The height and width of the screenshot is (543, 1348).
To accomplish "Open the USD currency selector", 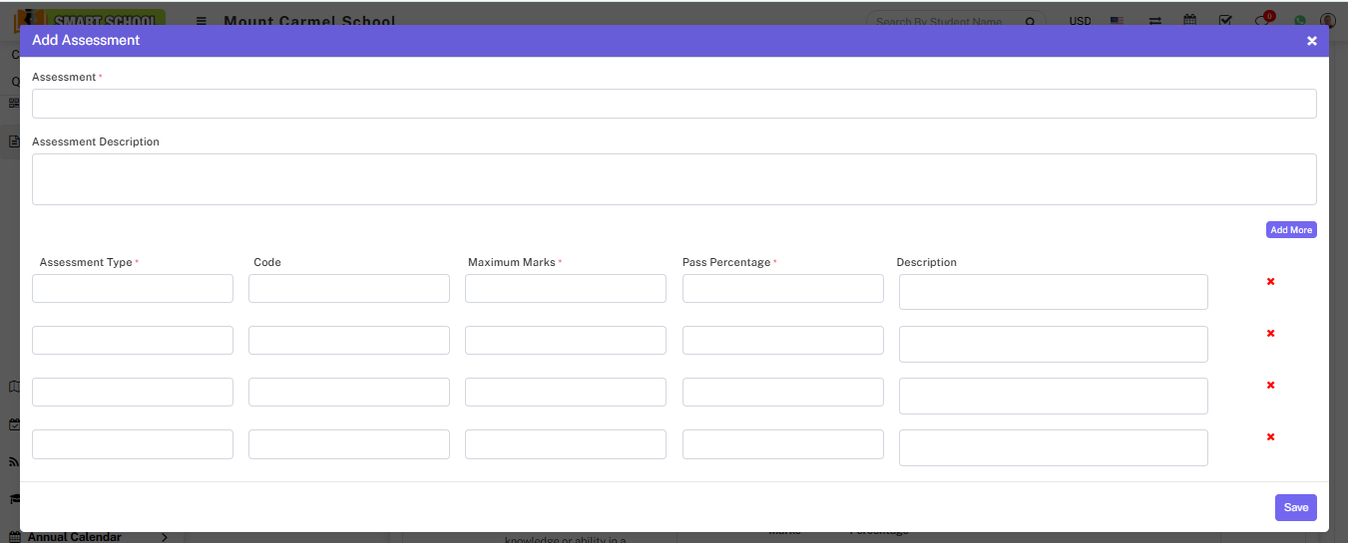I will coord(1080,21).
